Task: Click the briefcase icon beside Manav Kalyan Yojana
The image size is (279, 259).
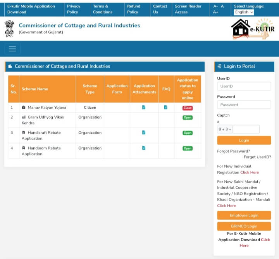Action: click(x=24, y=107)
